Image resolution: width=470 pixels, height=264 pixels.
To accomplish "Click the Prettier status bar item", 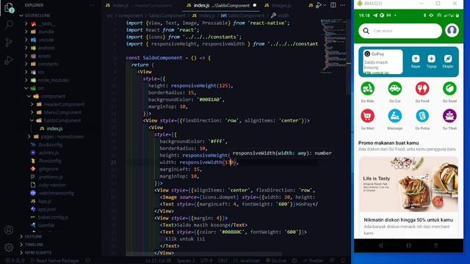I will coord(313,261).
